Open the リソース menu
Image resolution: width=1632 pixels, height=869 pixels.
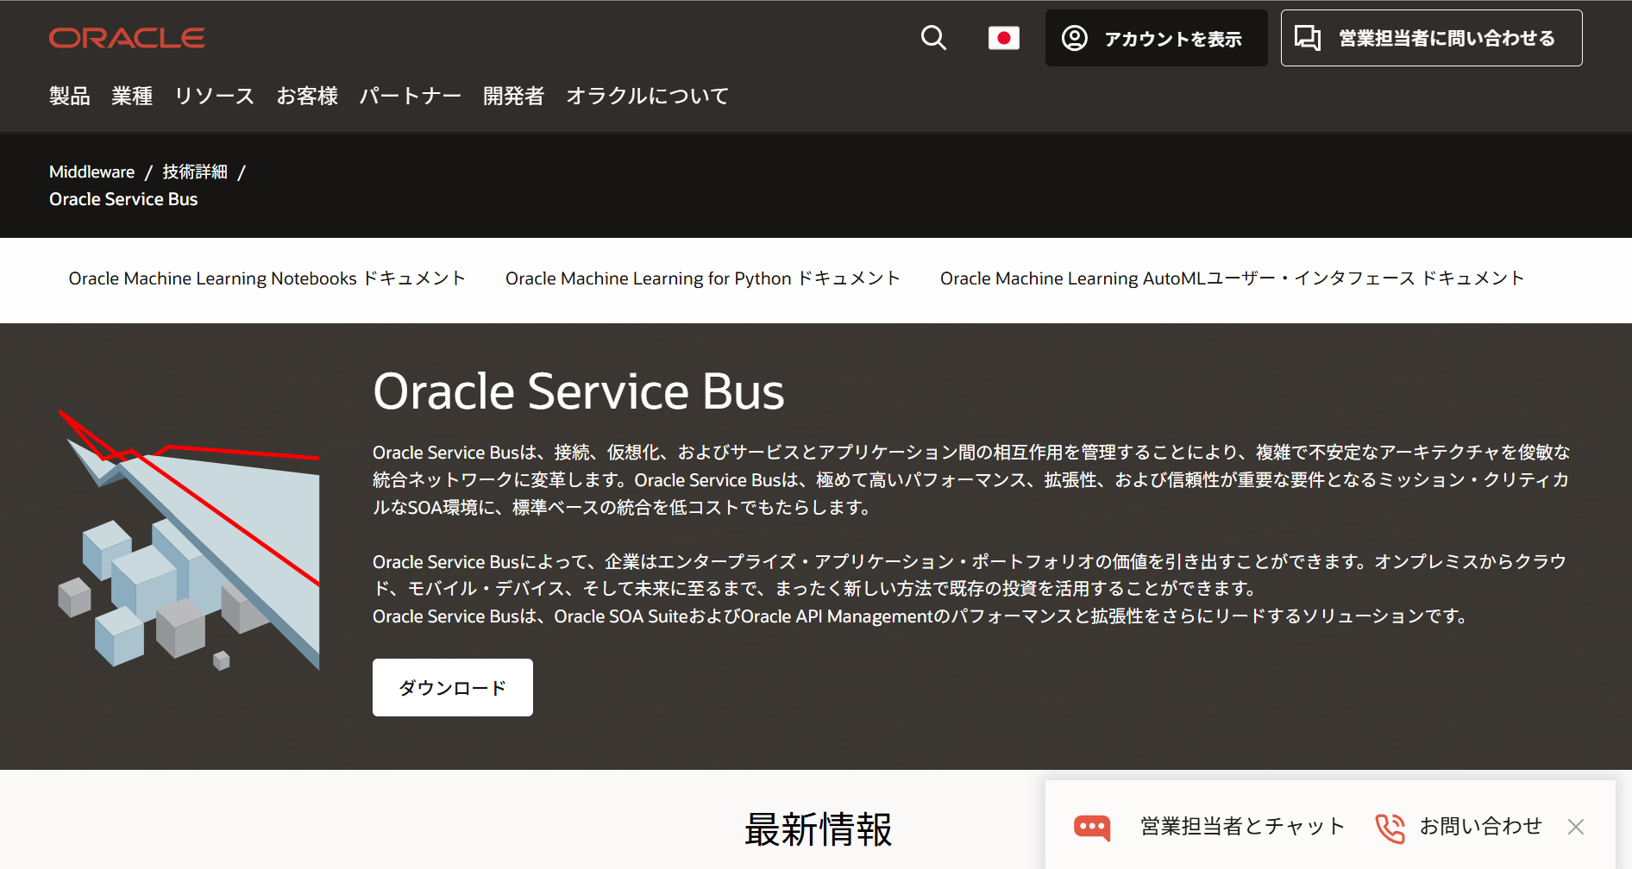tap(213, 96)
